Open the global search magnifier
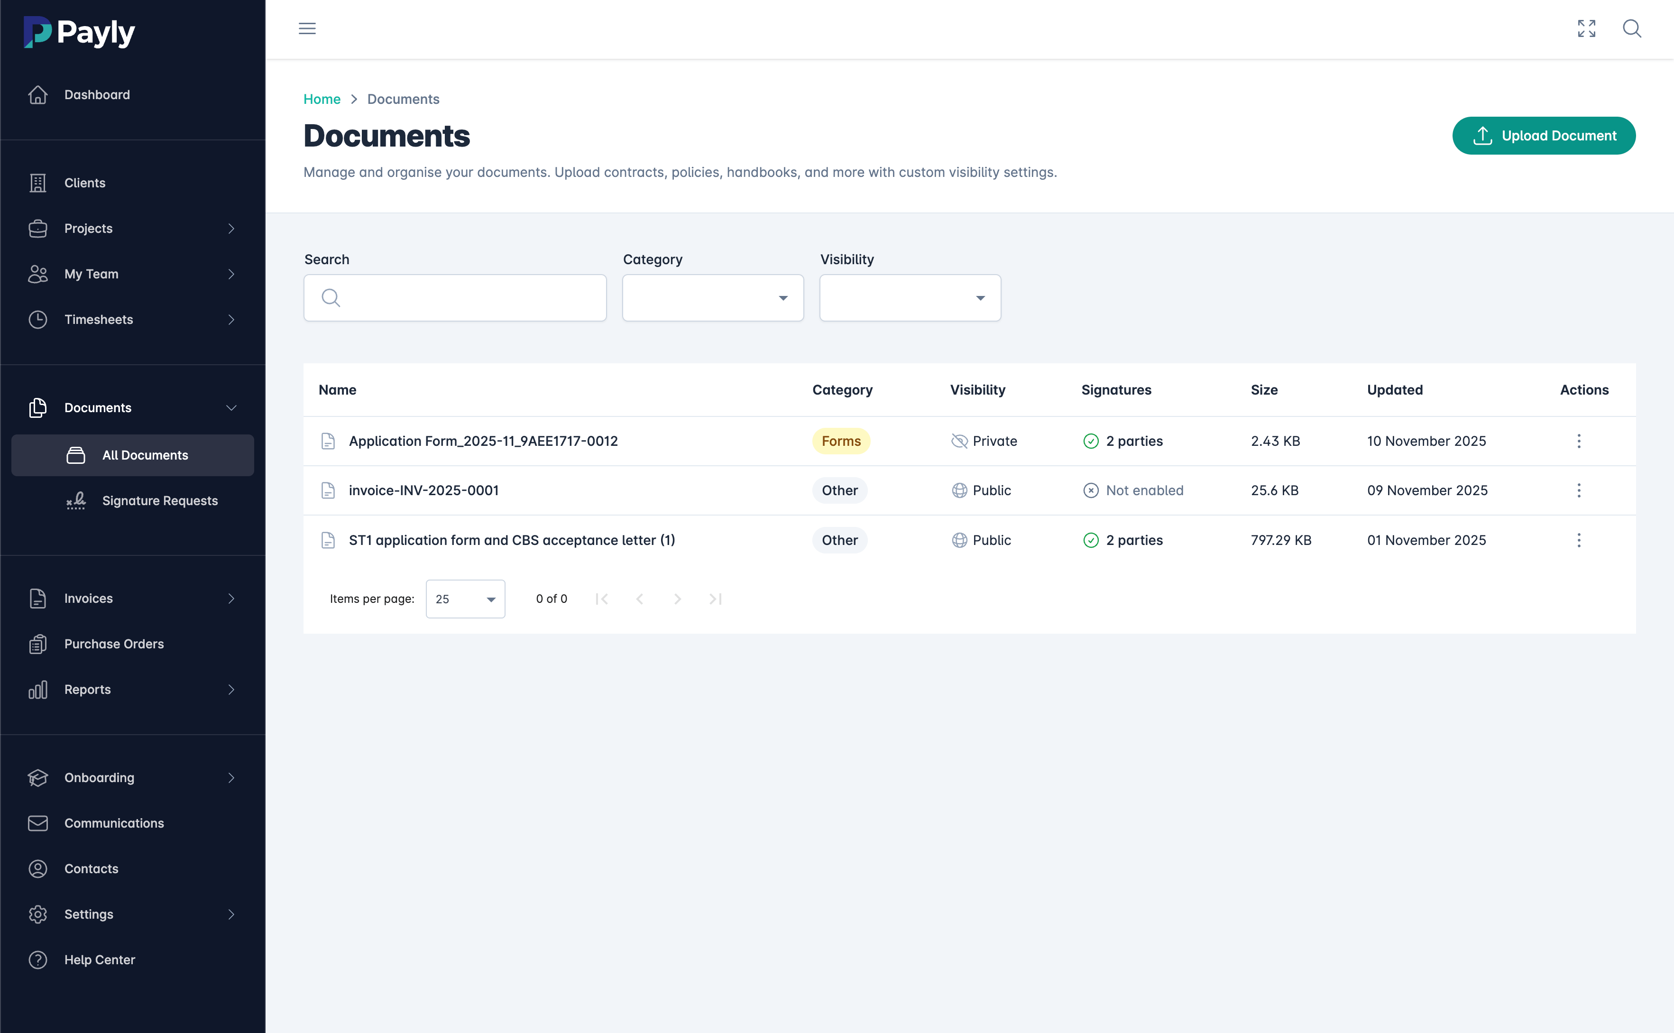 tap(1632, 28)
